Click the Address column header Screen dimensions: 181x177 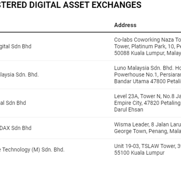[x=125, y=25]
